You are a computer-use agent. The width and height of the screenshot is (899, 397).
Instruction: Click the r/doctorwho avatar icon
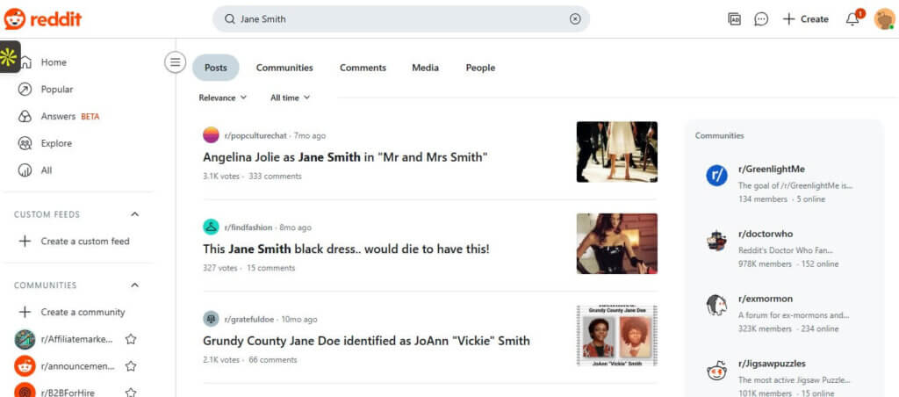click(x=716, y=240)
